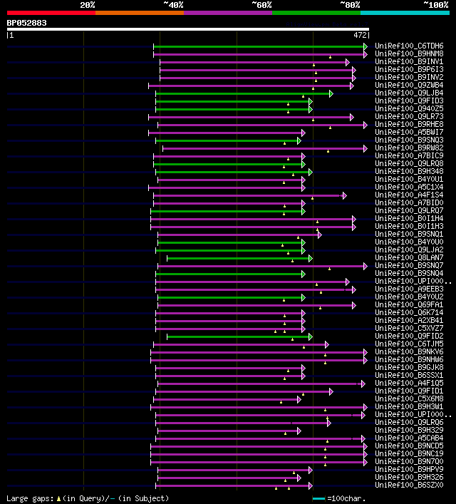Click the UniRef100_A5C1X4 label
Screen dimensions: 456x504
(x=409, y=187)
